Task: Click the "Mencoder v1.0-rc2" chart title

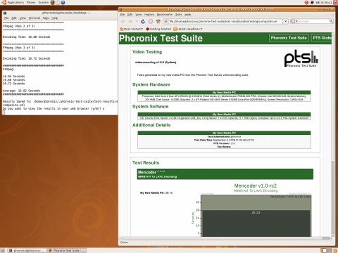Action: coord(256,186)
